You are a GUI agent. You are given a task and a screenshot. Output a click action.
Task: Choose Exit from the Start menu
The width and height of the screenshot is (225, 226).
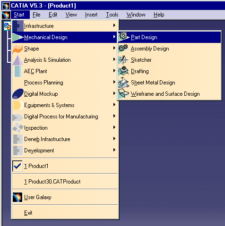pos(65,213)
